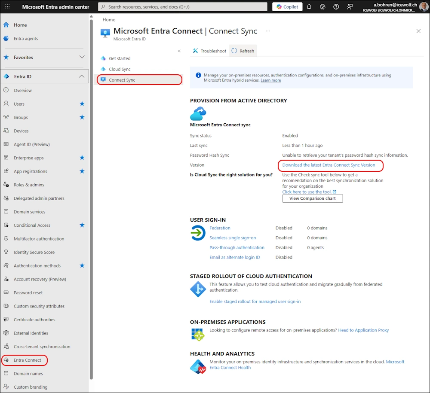Screen dimensions: 430x393
Task: Toggle favorite star next to Enterprise apps
Action: pyautogui.click(x=82, y=158)
